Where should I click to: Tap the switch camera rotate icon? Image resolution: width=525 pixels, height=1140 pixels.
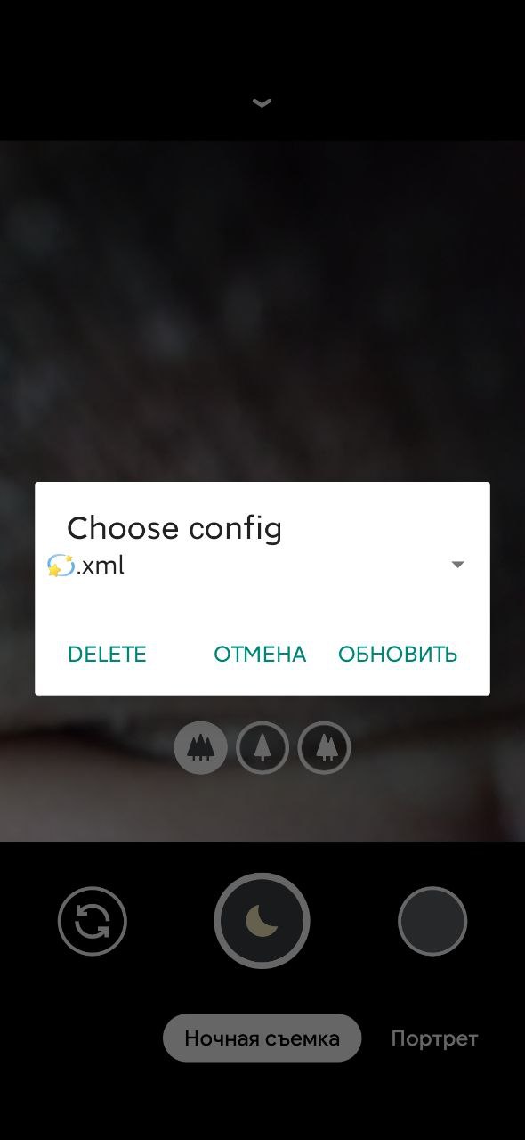tap(93, 921)
